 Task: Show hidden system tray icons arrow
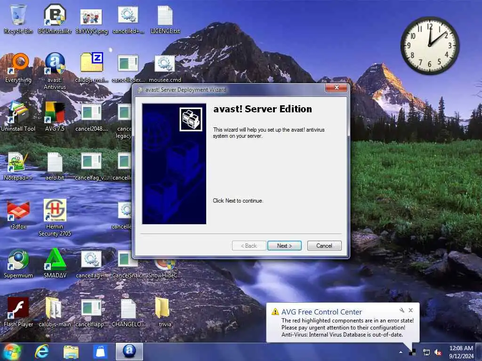401,352
